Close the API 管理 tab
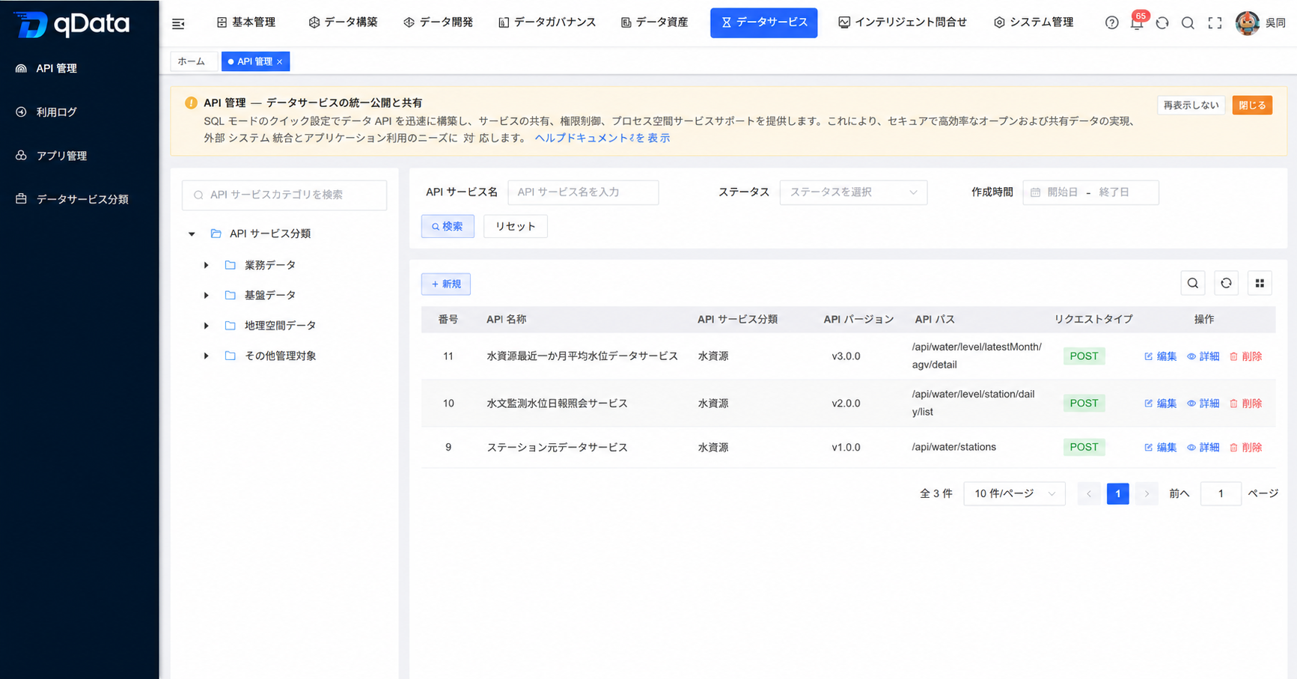This screenshot has height=679, width=1297. point(280,62)
